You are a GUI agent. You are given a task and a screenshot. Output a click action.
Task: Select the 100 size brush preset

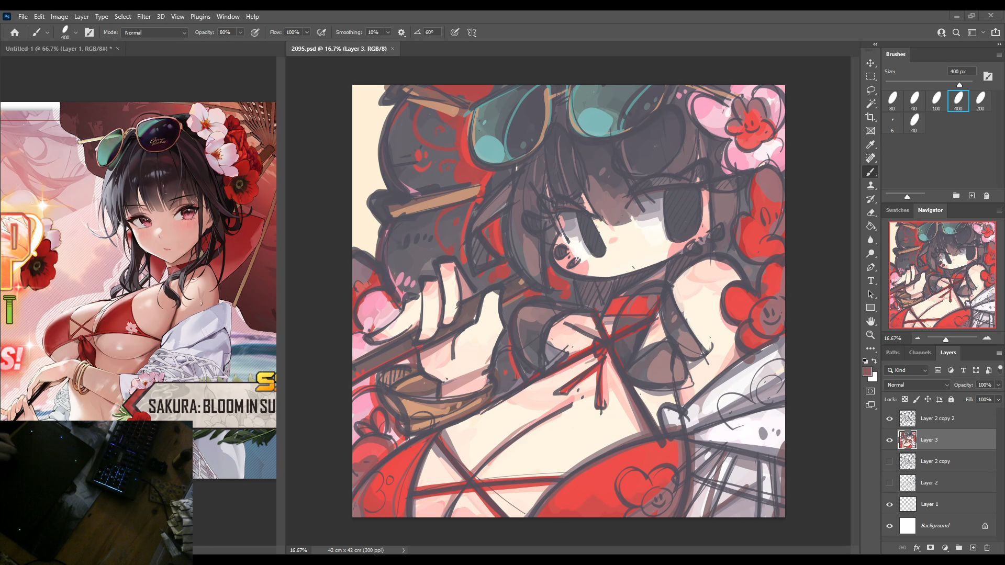936,101
